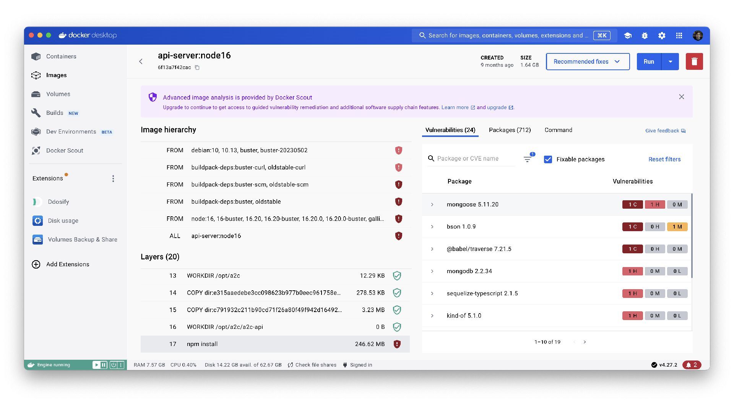Viewport: 734px width, 412px height.
Task: Open the apps grid icon
Action: 679,35
